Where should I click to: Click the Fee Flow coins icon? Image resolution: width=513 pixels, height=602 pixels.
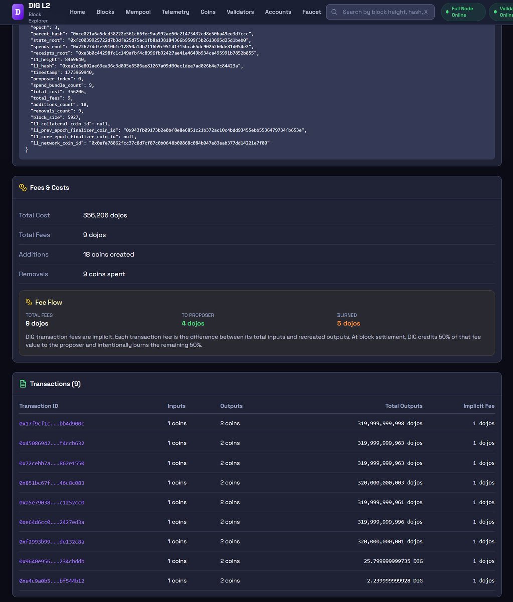coord(29,303)
